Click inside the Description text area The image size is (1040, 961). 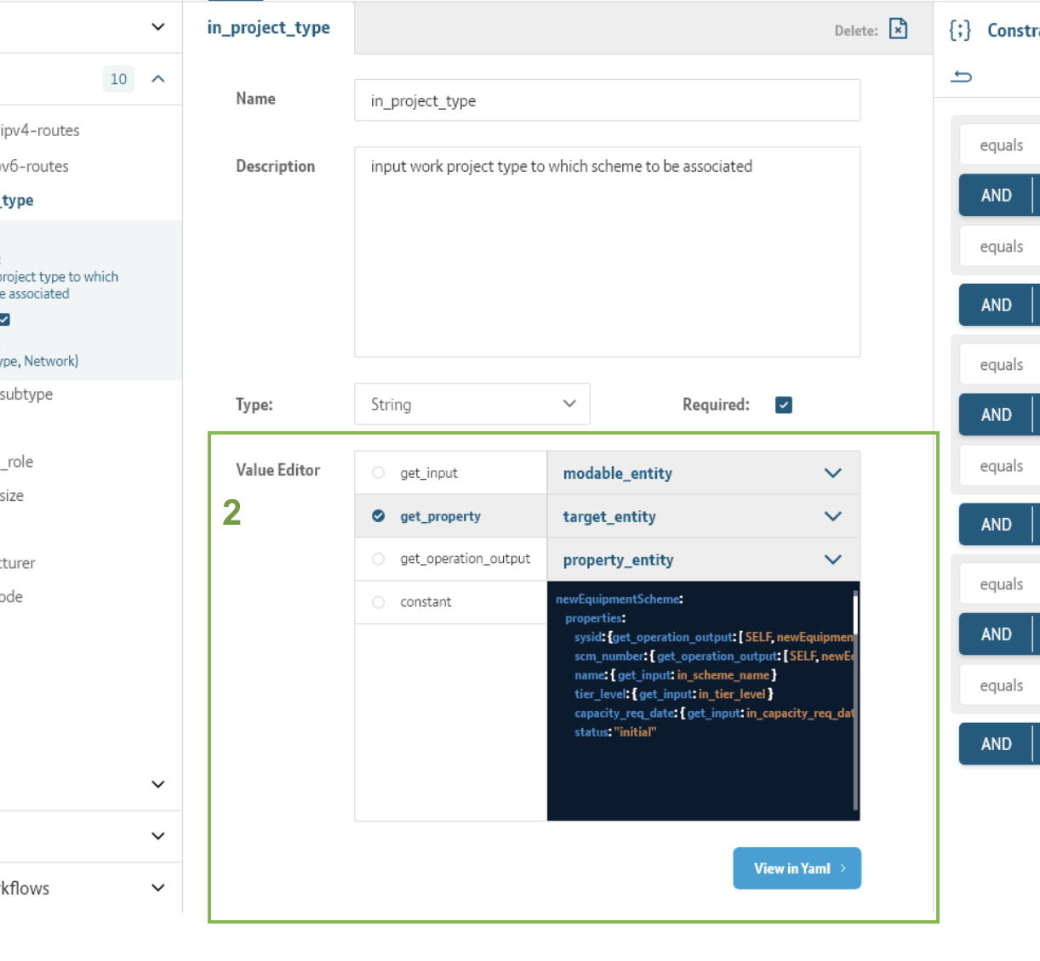(x=607, y=252)
